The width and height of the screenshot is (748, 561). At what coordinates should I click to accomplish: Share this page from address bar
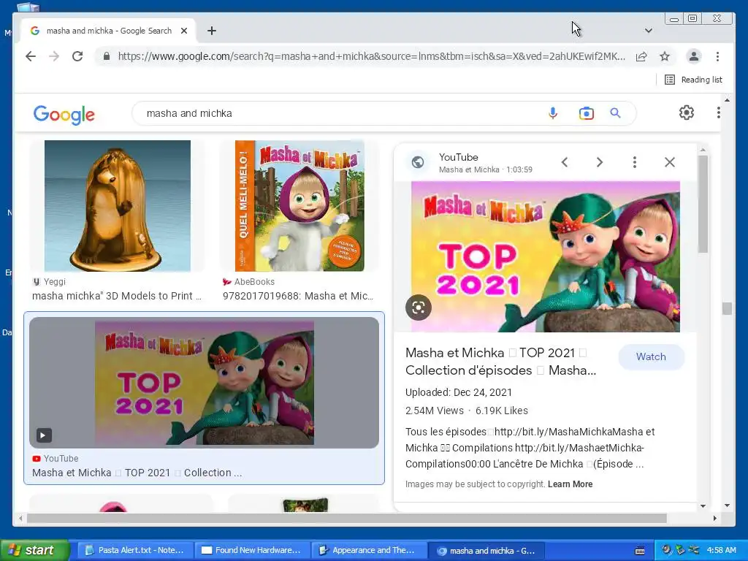point(641,56)
